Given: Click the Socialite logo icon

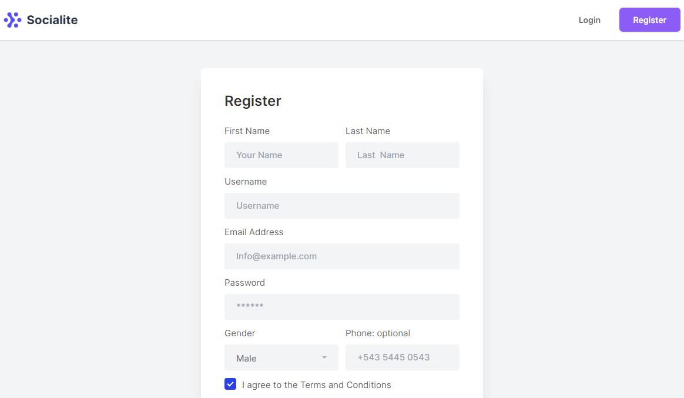Looking at the screenshot, I should click(12, 20).
